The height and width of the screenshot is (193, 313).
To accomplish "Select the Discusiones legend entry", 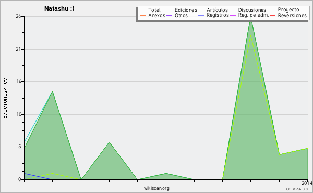I will point(252,10).
